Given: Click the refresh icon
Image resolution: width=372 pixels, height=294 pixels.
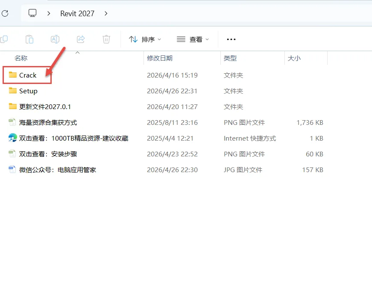Looking at the screenshot, I should [5, 14].
